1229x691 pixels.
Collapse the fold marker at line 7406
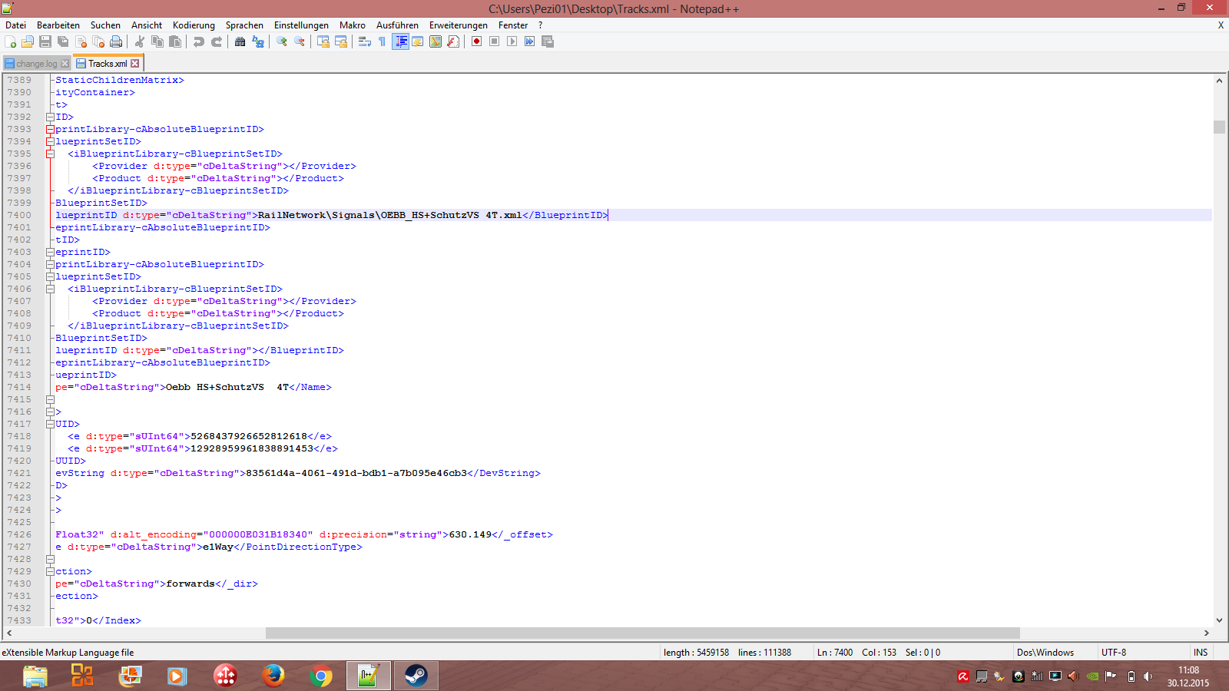click(50, 289)
